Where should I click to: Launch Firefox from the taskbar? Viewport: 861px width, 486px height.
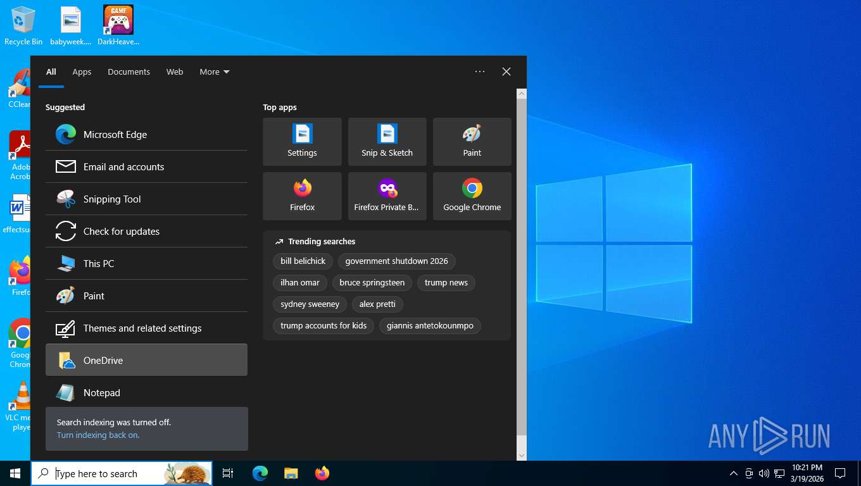click(x=322, y=473)
